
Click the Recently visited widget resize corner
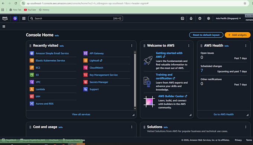(x=134, y=115)
